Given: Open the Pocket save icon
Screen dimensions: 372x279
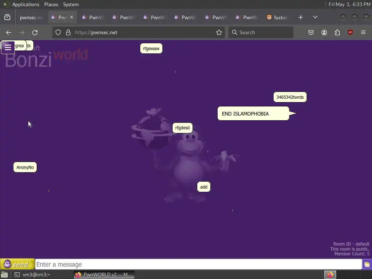Looking at the screenshot, I should point(311,32).
